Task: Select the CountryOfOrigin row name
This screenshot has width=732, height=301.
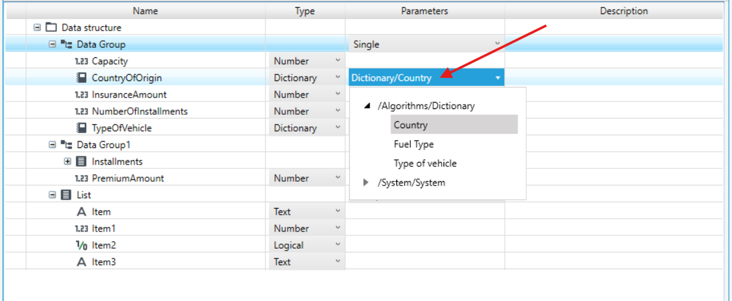Action: tap(127, 78)
